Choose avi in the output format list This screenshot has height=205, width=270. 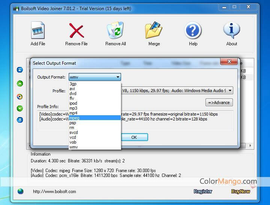(x=73, y=89)
